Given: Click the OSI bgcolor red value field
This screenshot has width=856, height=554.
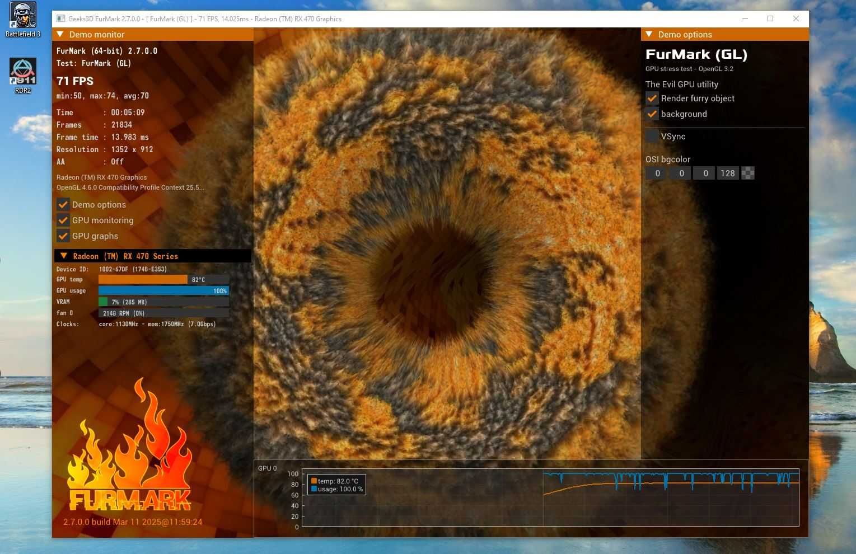Looking at the screenshot, I should 657,173.
